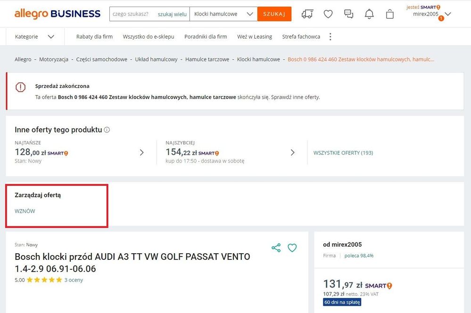
Task: Go to Motoryzacja breadcrumb link
Action: tap(54, 59)
